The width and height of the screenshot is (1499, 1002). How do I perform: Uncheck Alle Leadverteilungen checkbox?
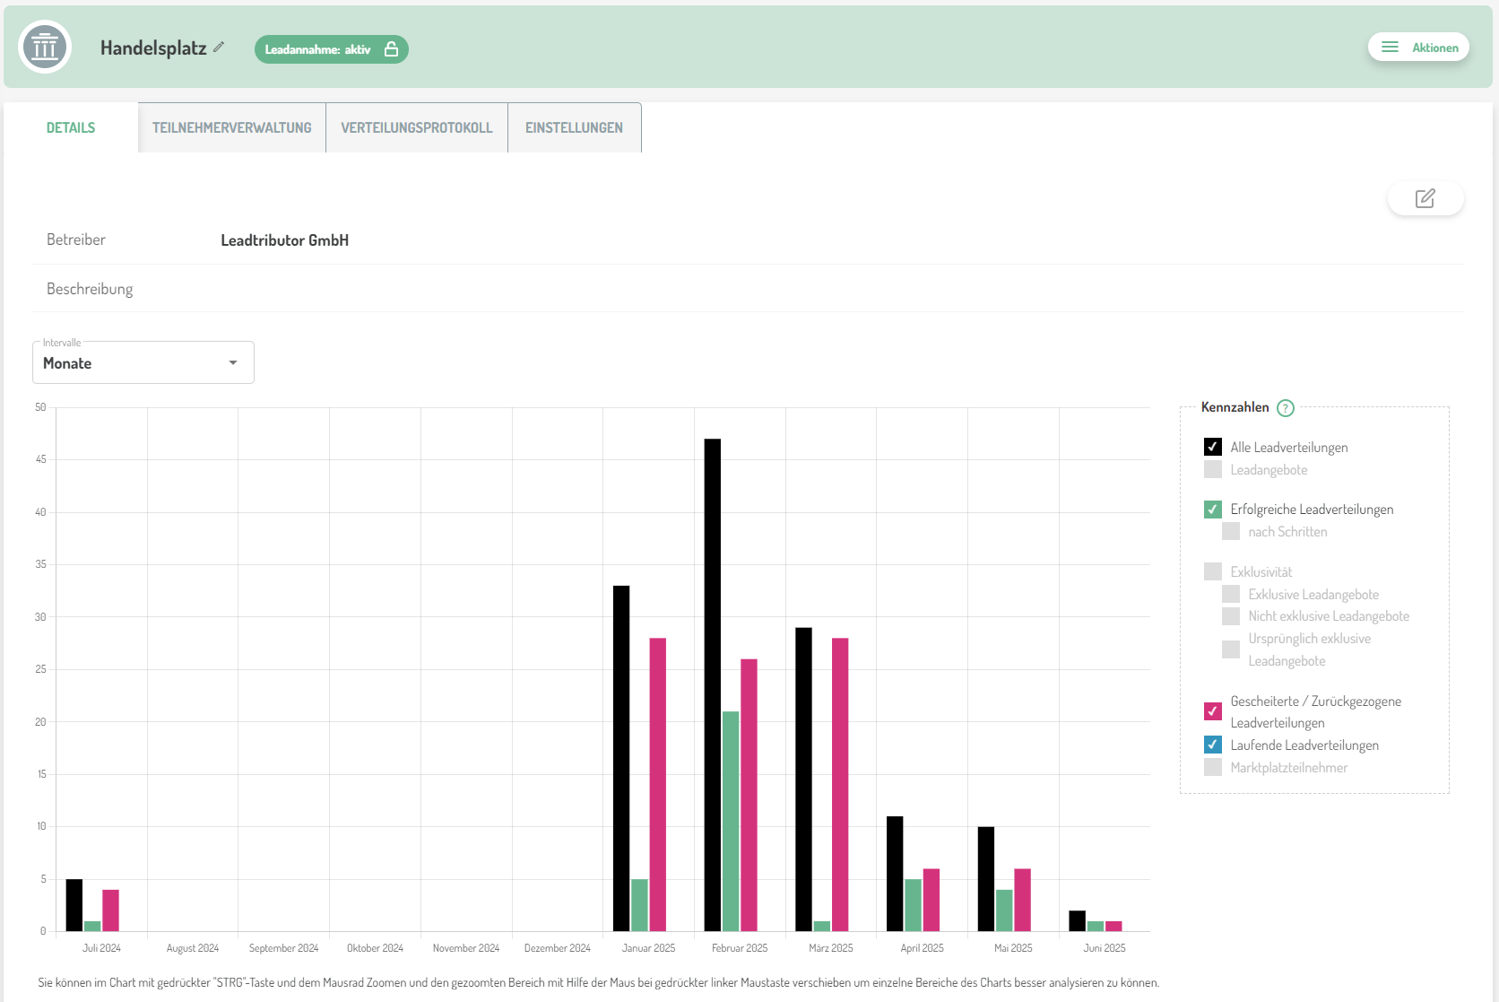(1212, 447)
